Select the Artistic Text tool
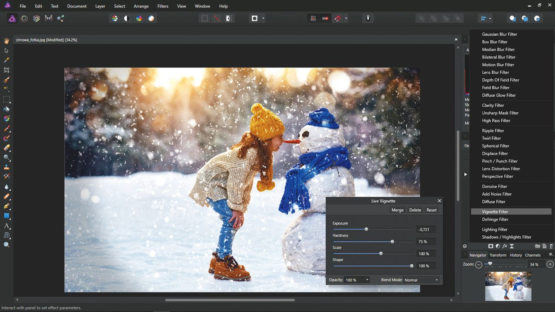 pyautogui.click(x=7, y=226)
